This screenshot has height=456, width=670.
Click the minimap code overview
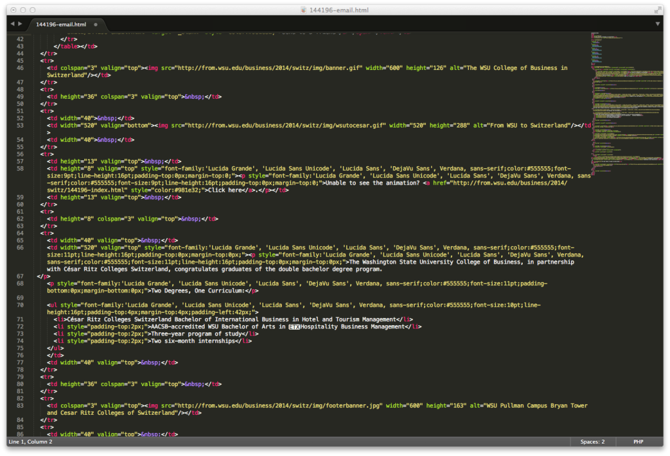pyautogui.click(x=627, y=103)
